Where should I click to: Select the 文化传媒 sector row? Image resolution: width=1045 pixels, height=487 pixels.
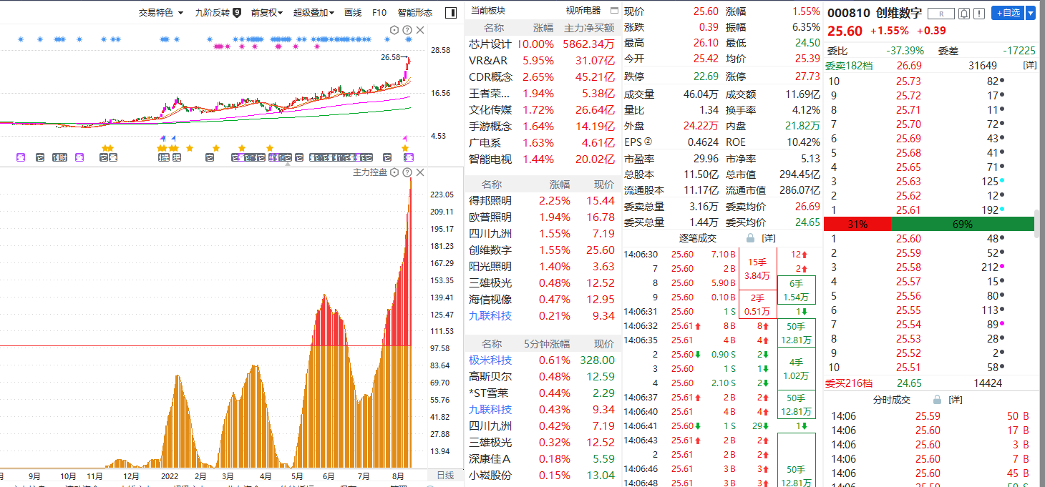click(x=542, y=109)
